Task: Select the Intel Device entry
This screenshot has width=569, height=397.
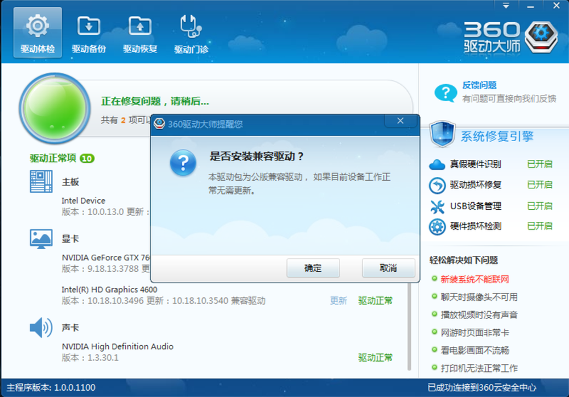Action: pyautogui.click(x=84, y=201)
